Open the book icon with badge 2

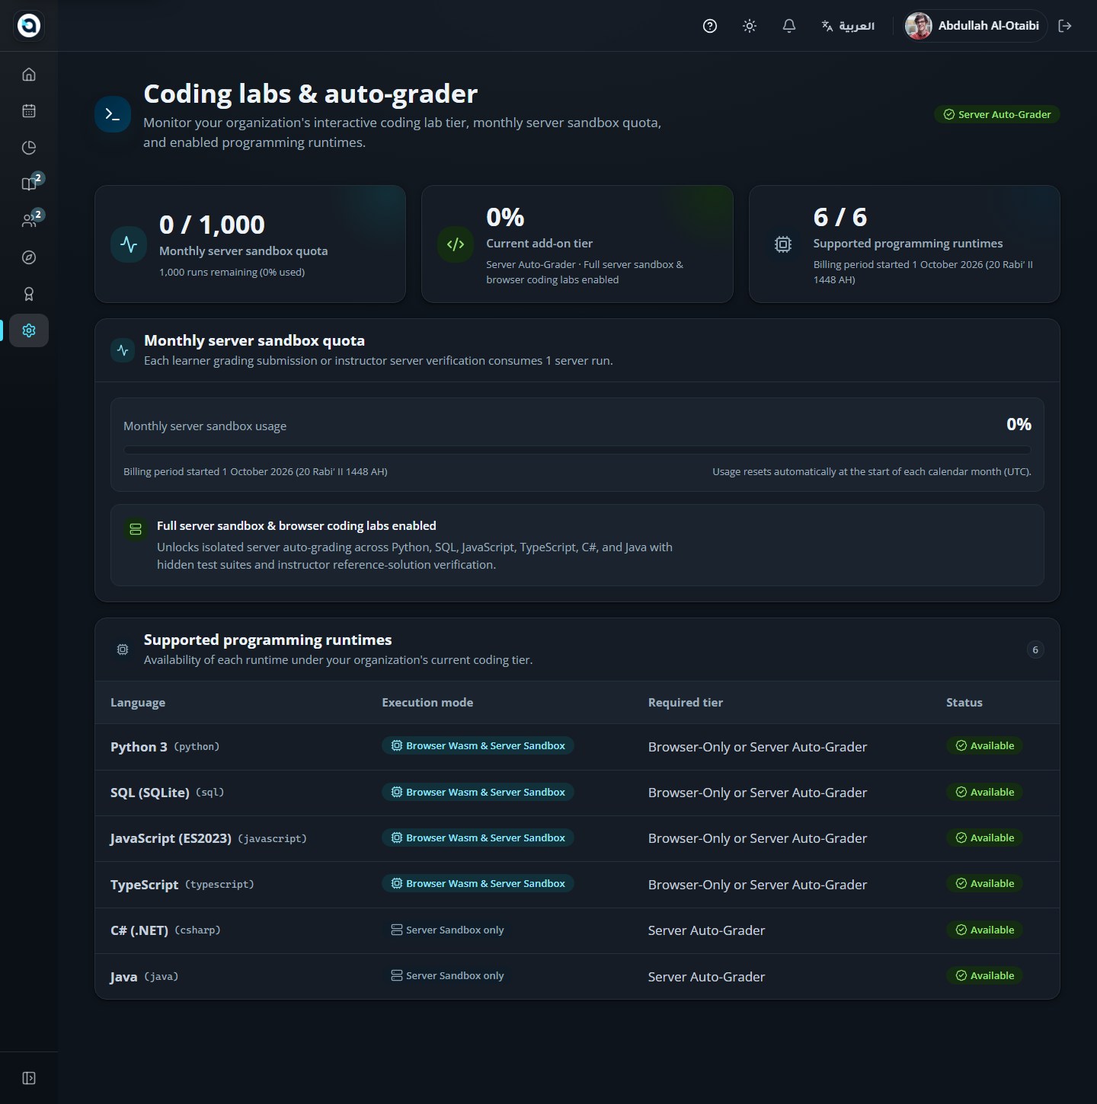(x=29, y=184)
